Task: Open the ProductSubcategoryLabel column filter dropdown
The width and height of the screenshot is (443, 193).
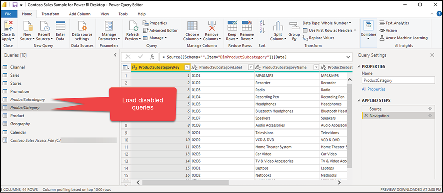Action: pyautogui.click(x=251, y=67)
